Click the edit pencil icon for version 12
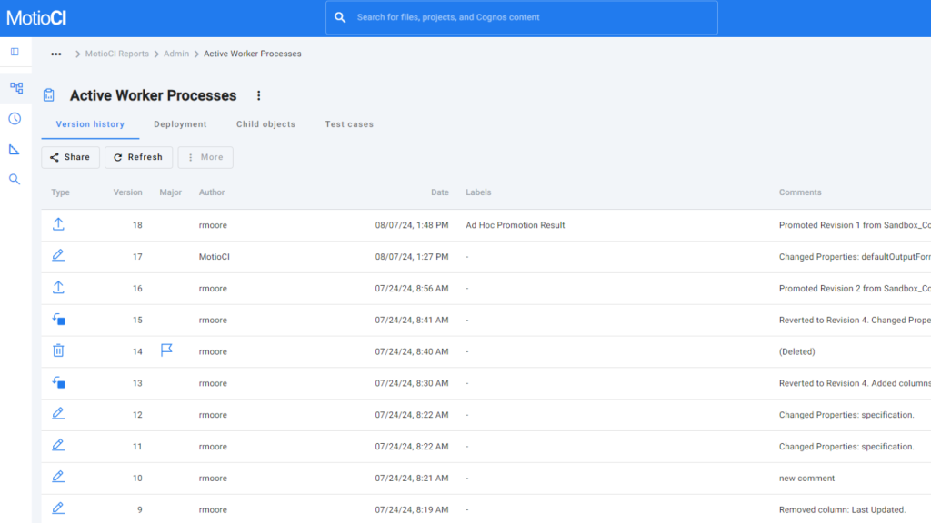931x523 pixels. pos(58,414)
